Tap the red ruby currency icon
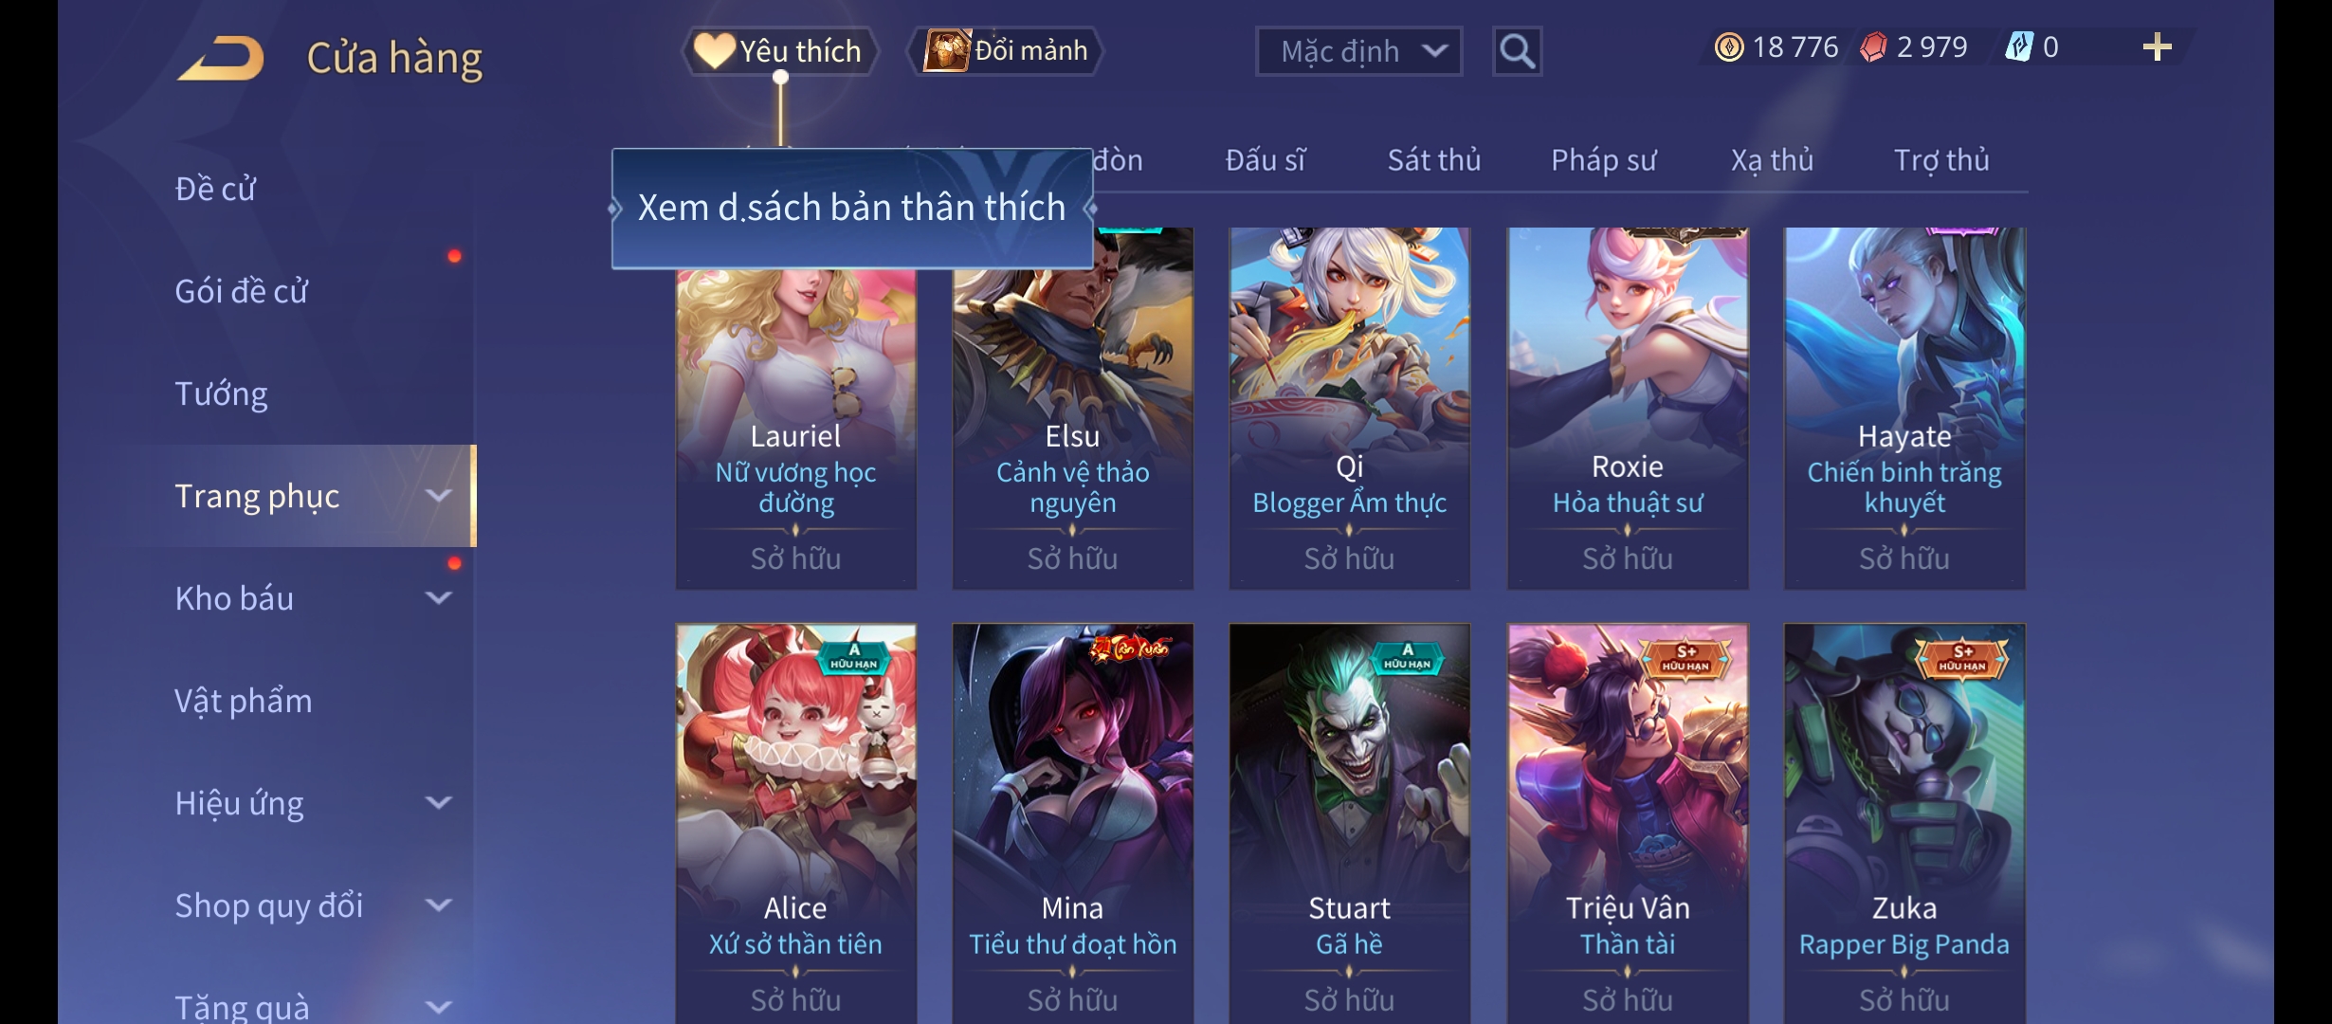Screen dimensions: 2332x1024 [1873, 47]
